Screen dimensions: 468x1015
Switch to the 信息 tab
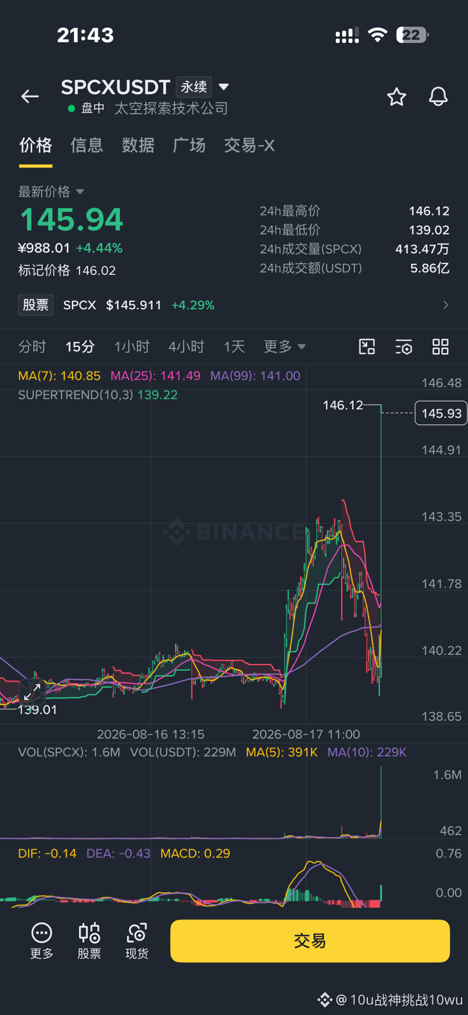click(86, 145)
